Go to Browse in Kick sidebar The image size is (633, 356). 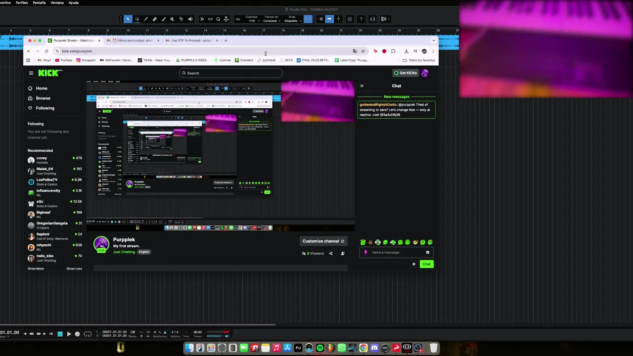tap(43, 98)
